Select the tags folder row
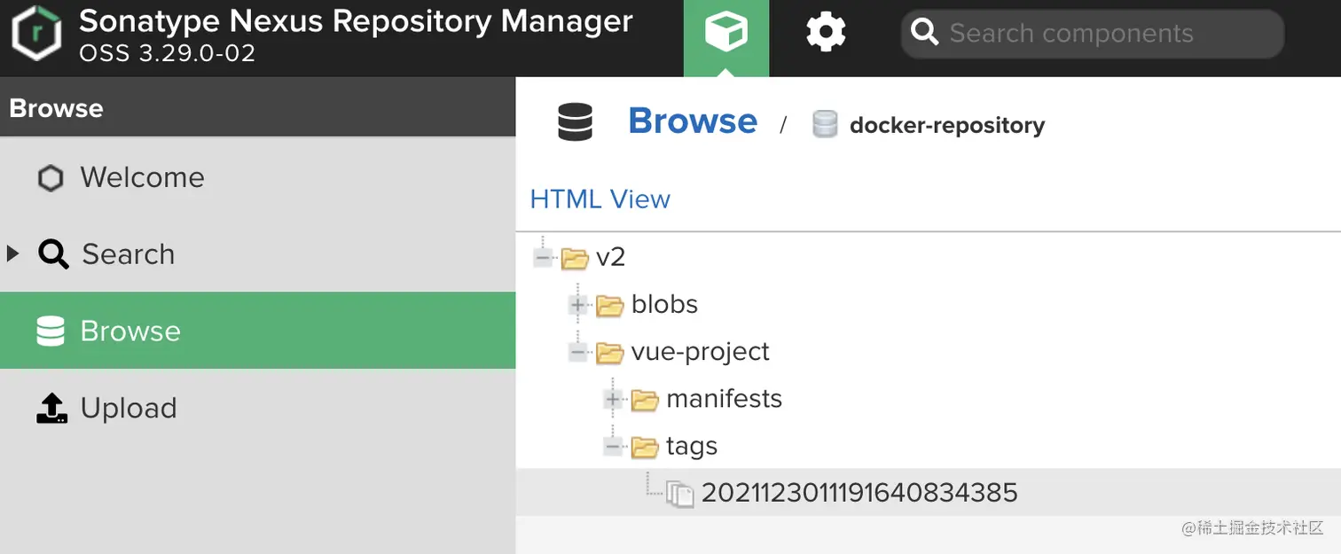Image resolution: width=1341 pixels, height=554 pixels. 928,445
